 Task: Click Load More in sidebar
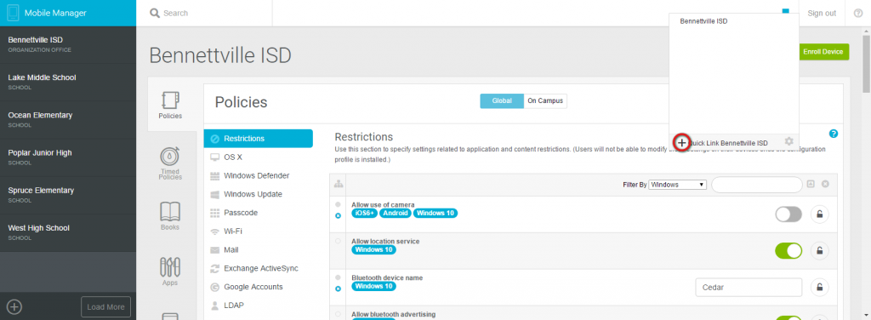pyautogui.click(x=105, y=306)
